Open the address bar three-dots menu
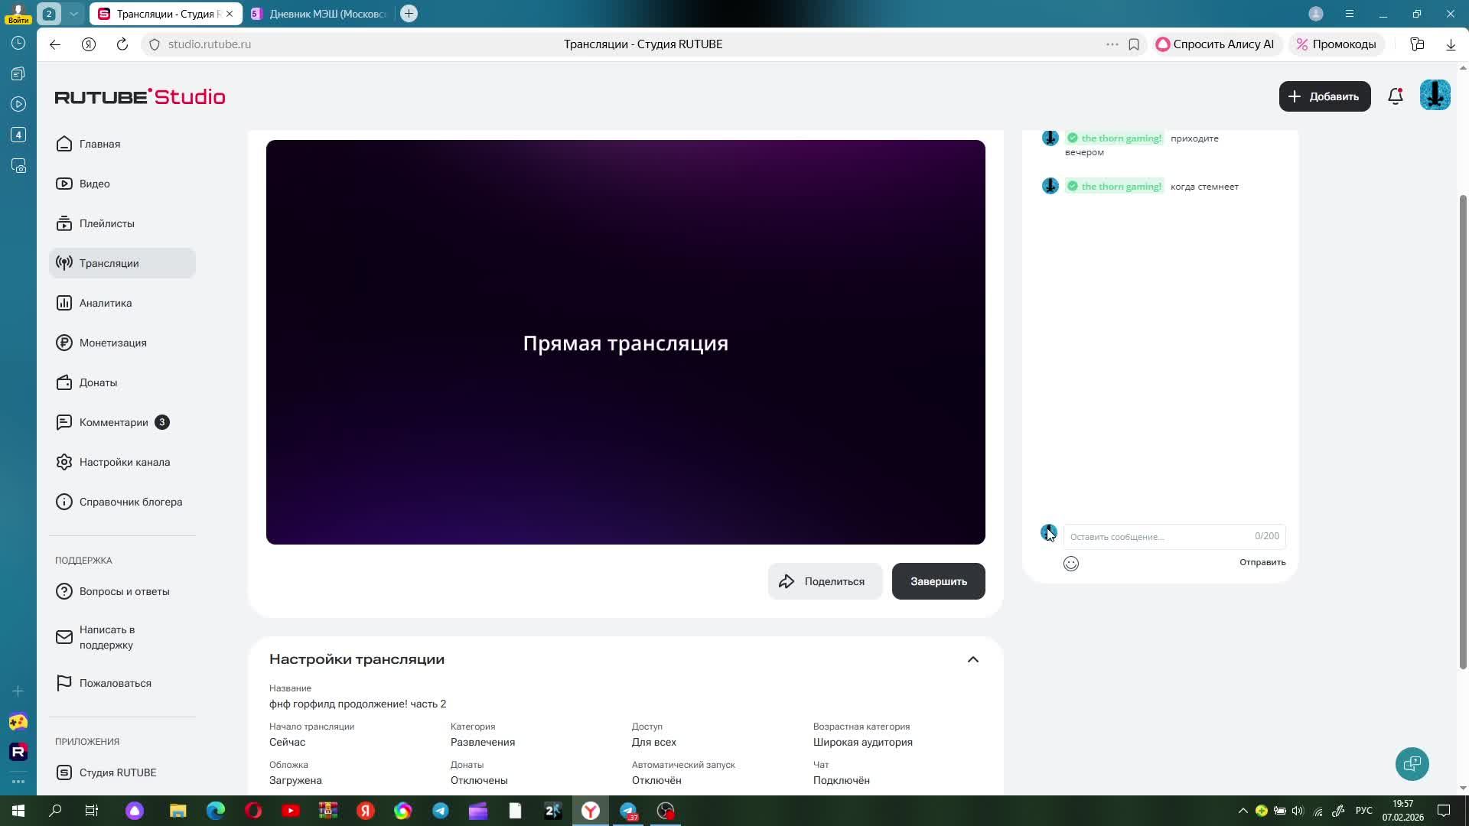The image size is (1469, 826). click(x=1112, y=44)
